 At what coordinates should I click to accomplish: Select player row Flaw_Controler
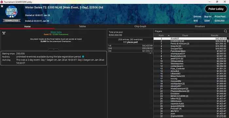point(190,69)
